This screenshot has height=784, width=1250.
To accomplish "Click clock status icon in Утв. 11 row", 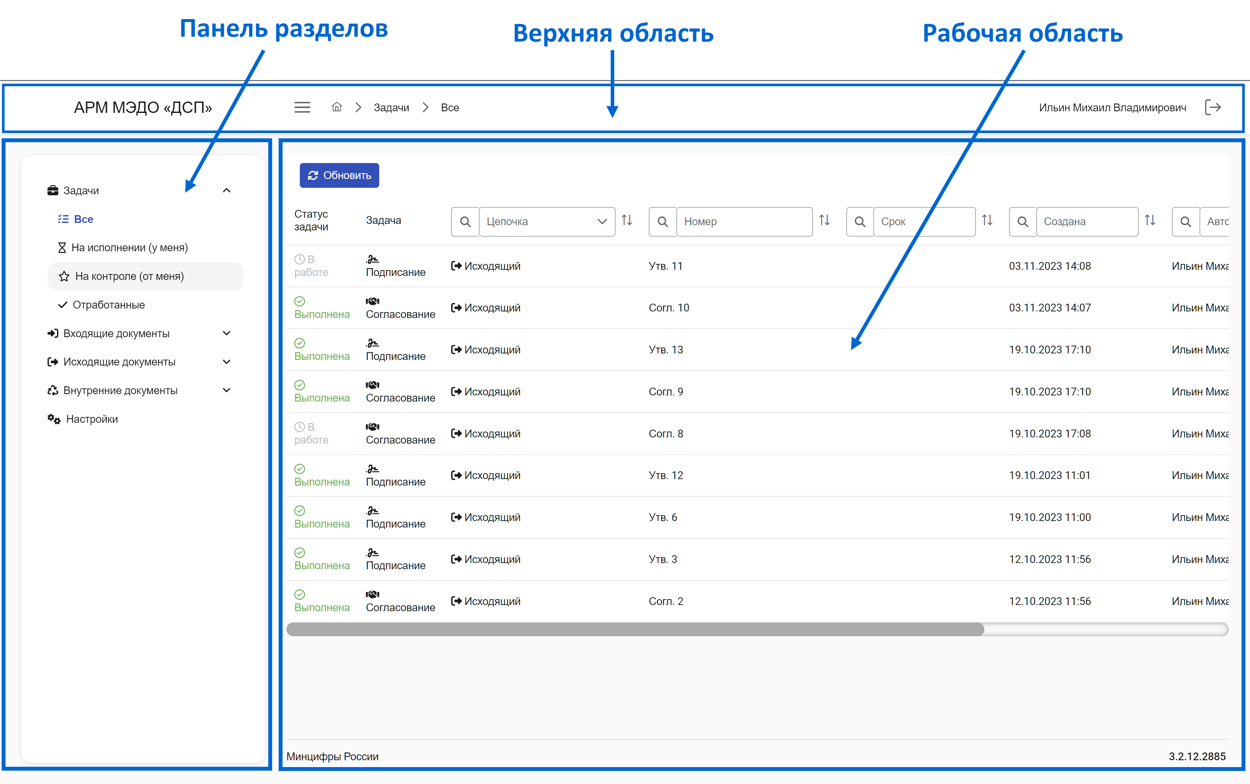I will click(x=299, y=259).
